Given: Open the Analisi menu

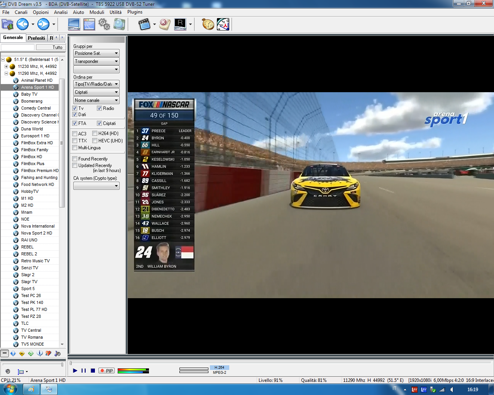Looking at the screenshot, I should [61, 12].
